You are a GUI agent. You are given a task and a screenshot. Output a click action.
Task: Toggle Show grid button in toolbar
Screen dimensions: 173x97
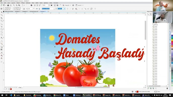coord(57,5)
